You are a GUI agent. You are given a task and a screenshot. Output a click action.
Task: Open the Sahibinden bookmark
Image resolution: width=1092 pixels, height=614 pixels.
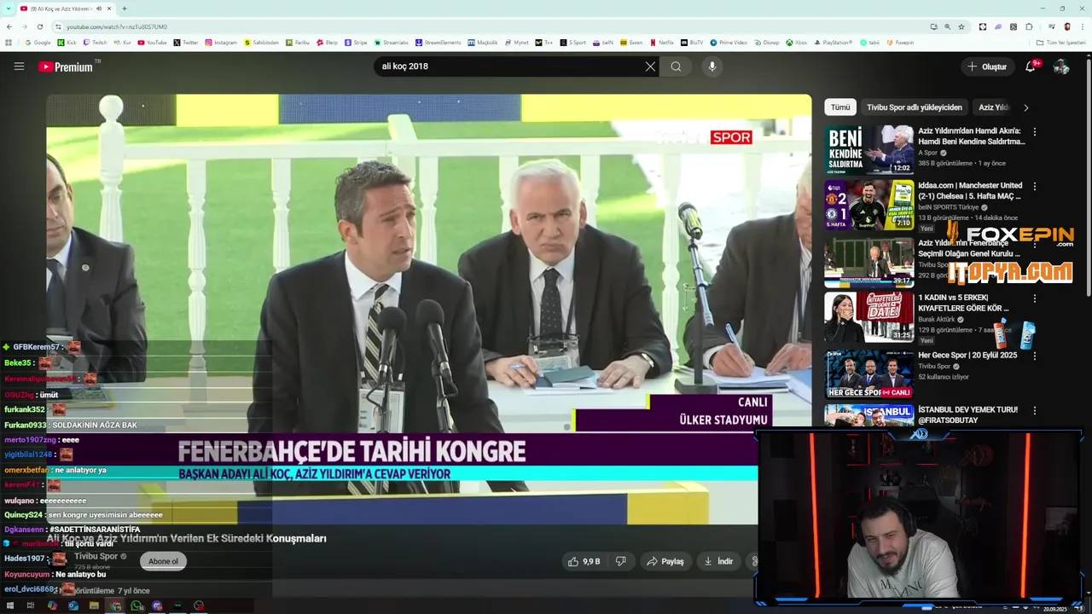coord(261,42)
